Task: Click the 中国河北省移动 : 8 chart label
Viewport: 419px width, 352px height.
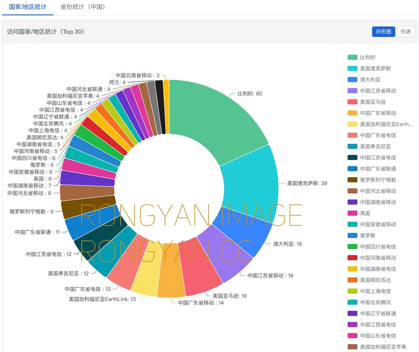Action: tap(29, 193)
